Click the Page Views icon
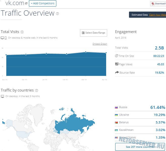166x151 pixels. (x=117, y=64)
